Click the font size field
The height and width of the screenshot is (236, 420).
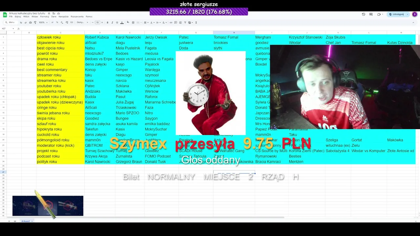tap(97, 23)
